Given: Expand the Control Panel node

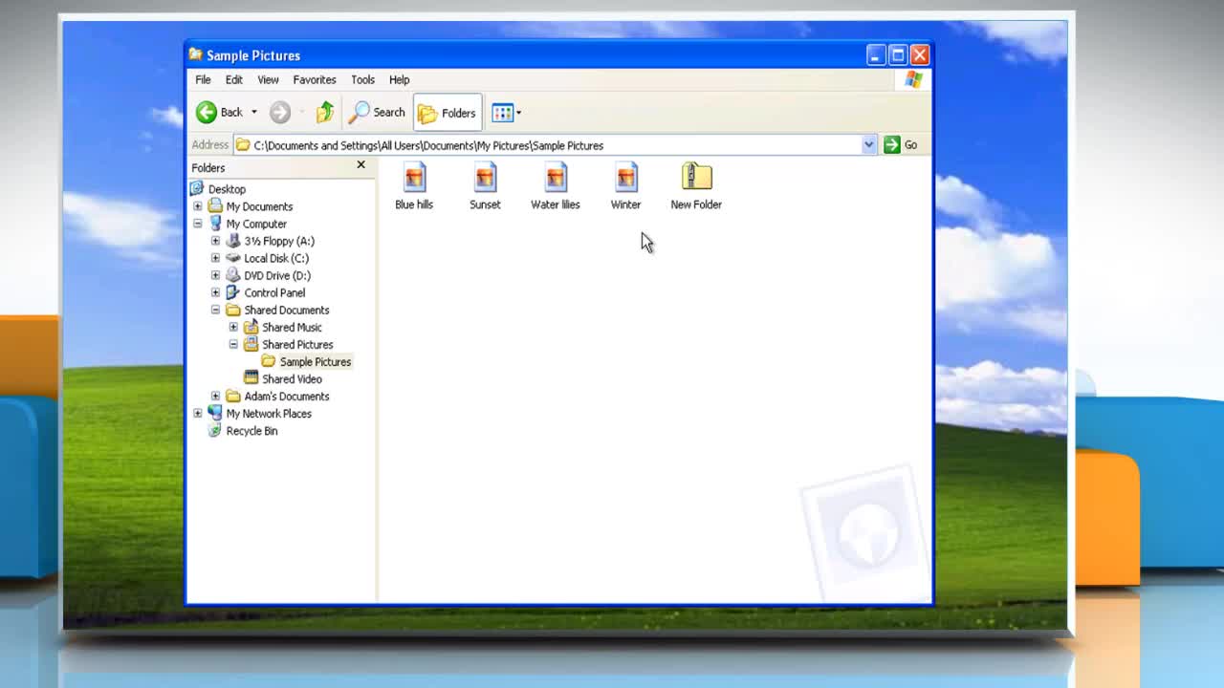Looking at the screenshot, I should (215, 292).
